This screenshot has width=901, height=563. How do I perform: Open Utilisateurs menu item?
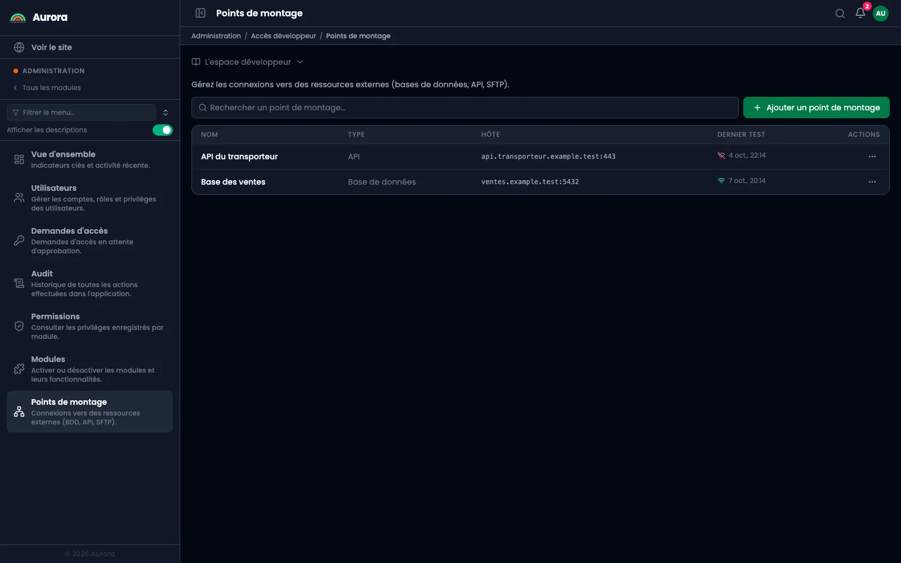90,198
